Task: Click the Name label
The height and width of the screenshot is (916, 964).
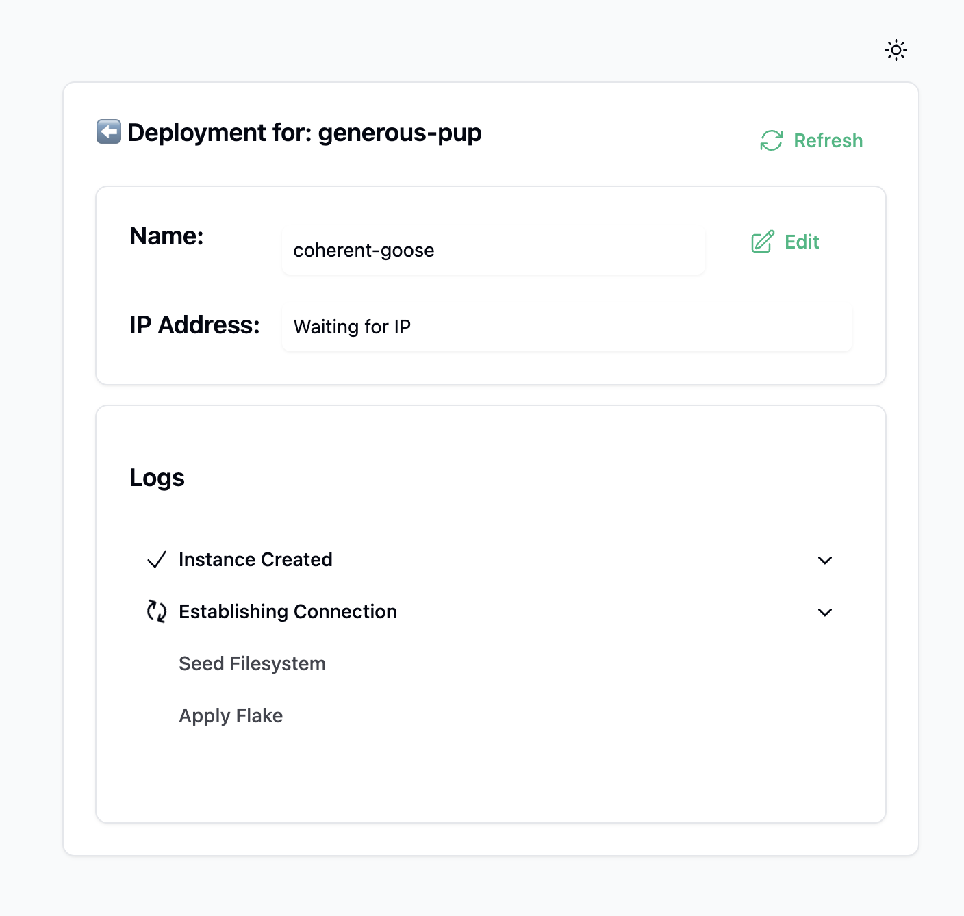Action: pos(166,236)
